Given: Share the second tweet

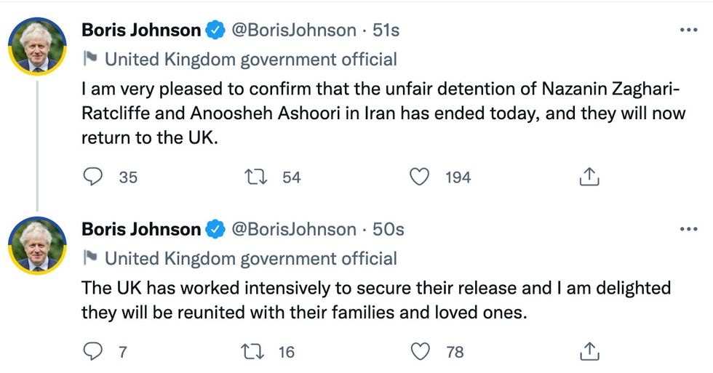Looking at the screenshot, I should coord(589,352).
